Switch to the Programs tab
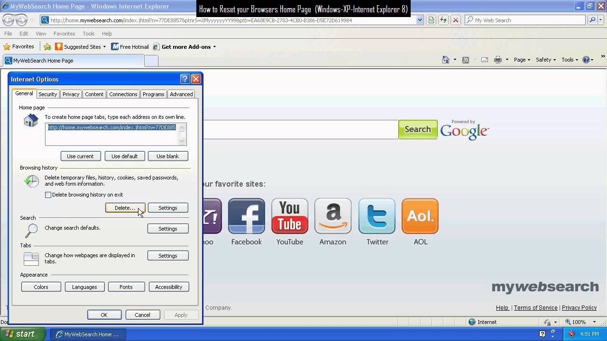607x341 pixels. click(153, 94)
